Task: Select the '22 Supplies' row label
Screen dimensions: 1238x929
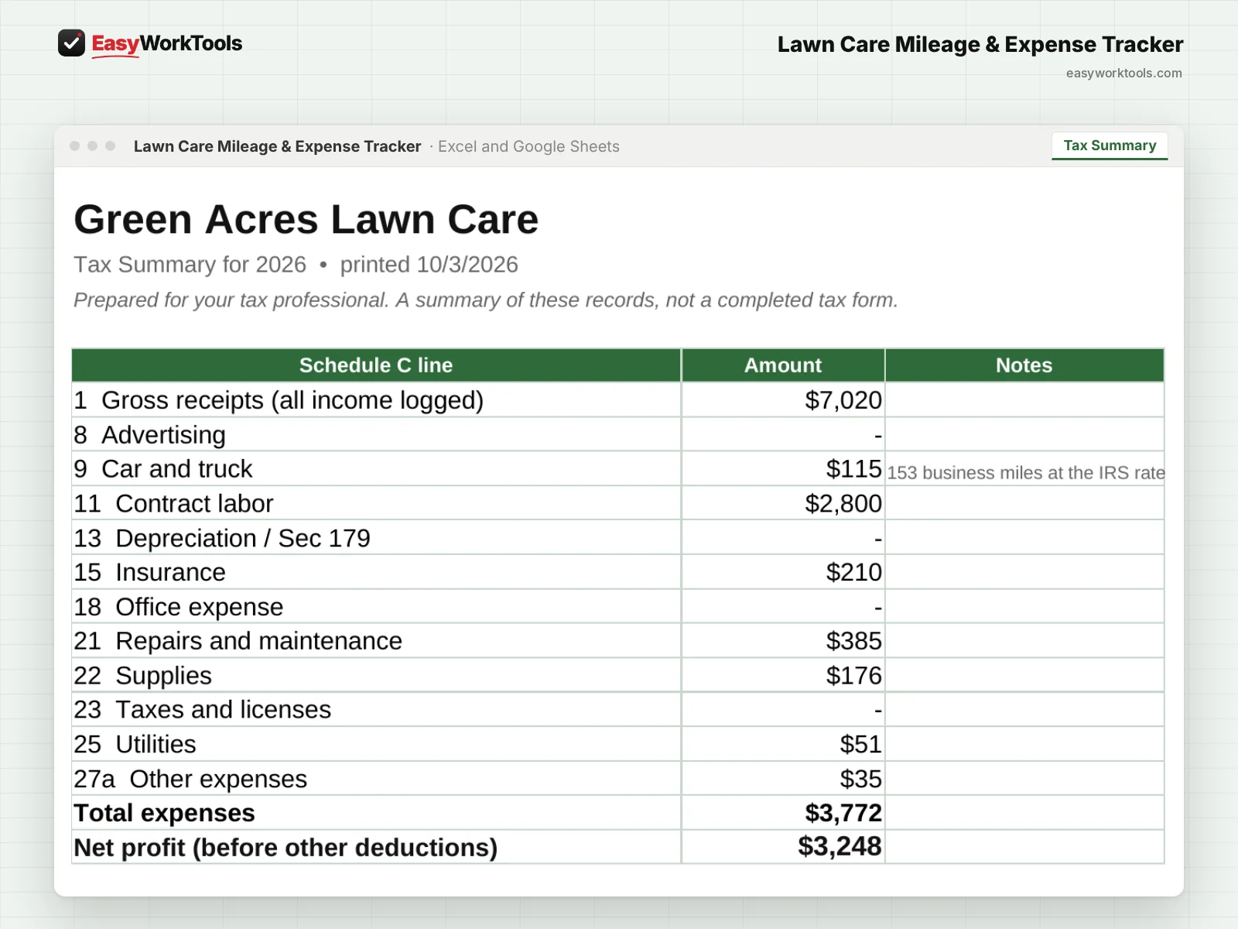Action: [x=142, y=676]
